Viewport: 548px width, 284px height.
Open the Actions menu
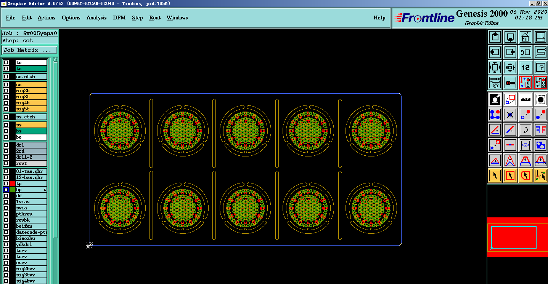click(47, 18)
